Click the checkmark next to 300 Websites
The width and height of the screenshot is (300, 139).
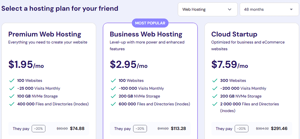click(215, 80)
